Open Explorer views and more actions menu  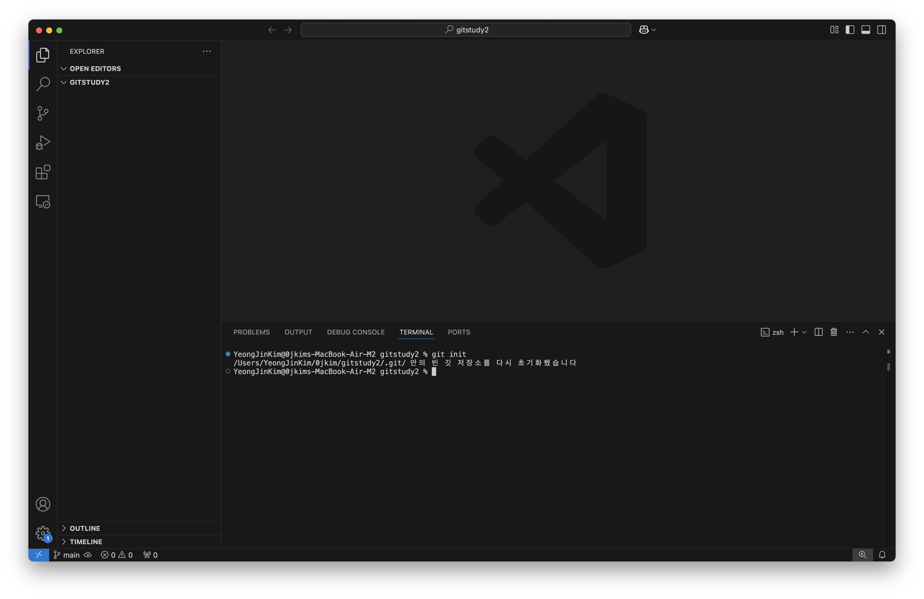[x=207, y=51]
